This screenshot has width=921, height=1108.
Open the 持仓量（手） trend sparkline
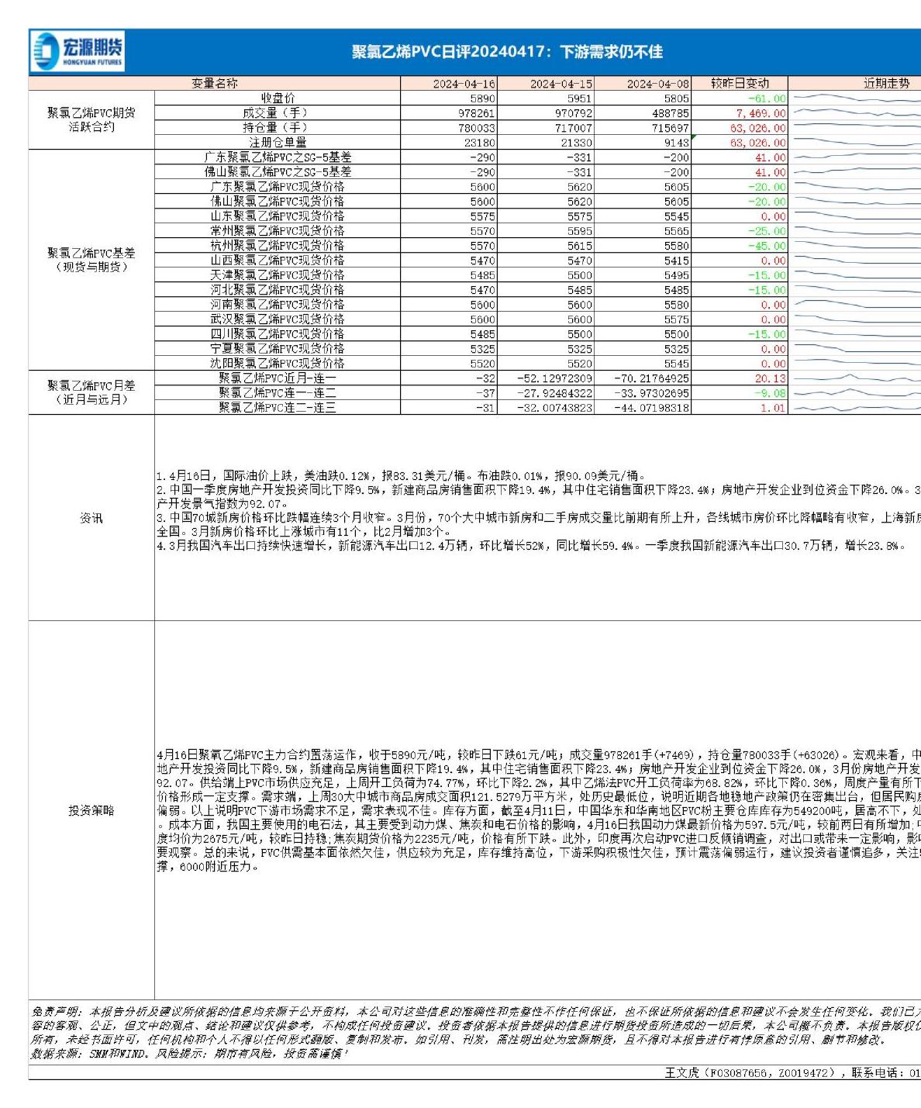856,128
